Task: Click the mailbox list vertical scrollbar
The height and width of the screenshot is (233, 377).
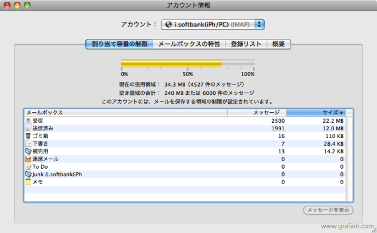Action: coord(349,159)
